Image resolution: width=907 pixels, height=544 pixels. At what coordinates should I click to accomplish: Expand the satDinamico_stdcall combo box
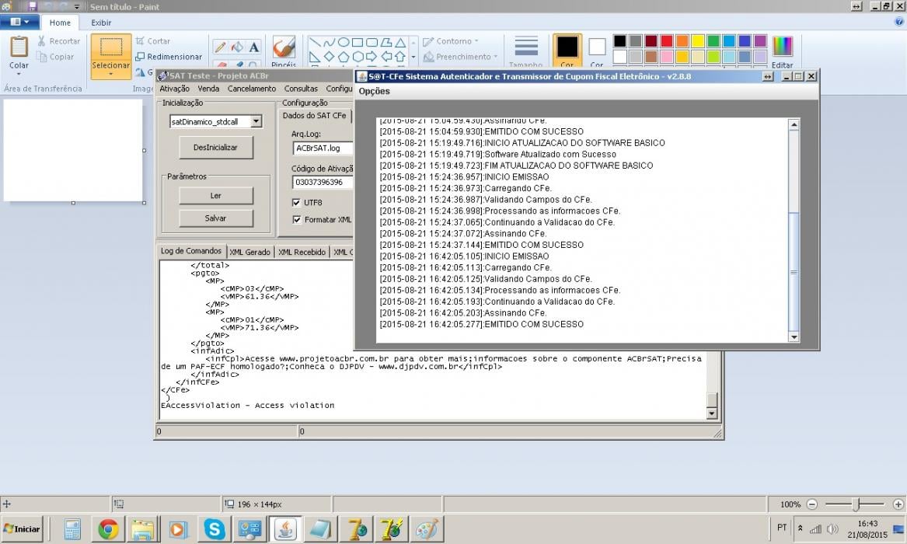256,121
